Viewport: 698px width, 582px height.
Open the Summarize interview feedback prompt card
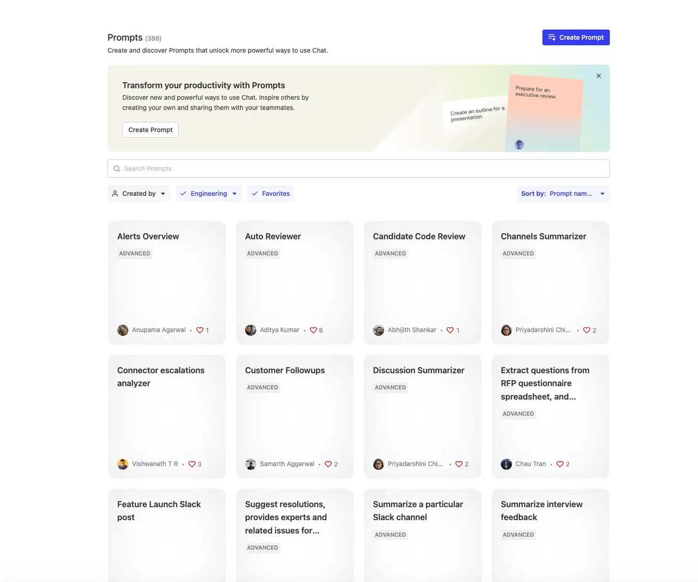[x=550, y=535]
